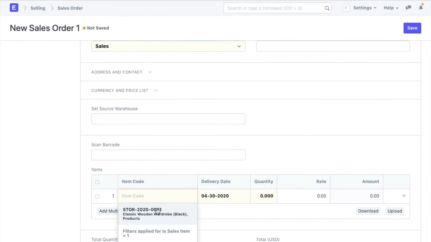Click the Sales Order breadcrumb
This screenshot has width=431, height=242.
pyautogui.click(x=70, y=8)
